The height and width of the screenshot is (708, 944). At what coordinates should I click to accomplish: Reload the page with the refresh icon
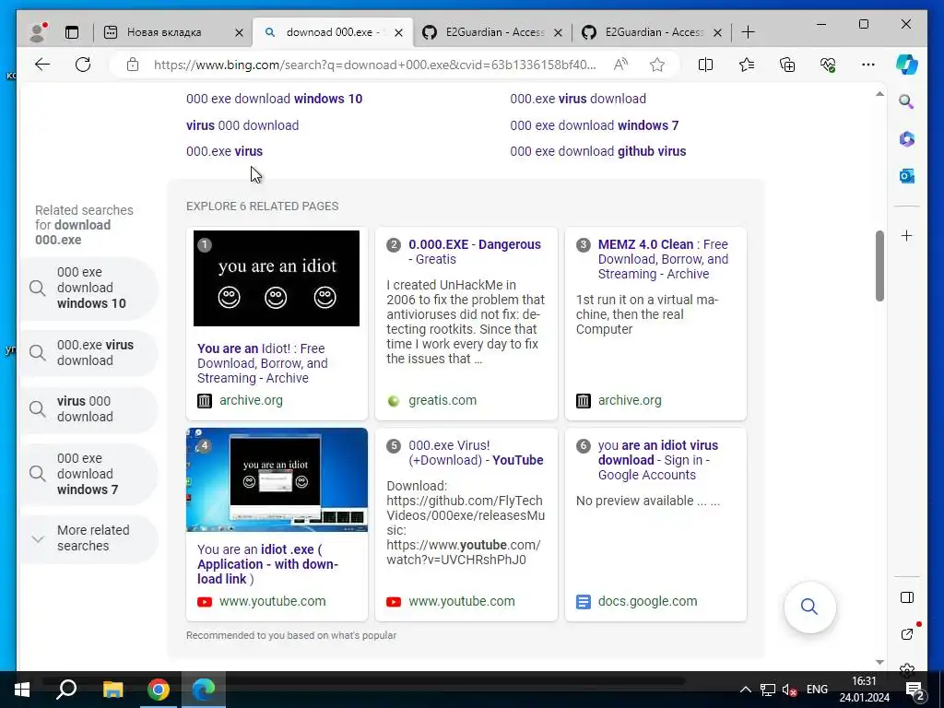[83, 65]
